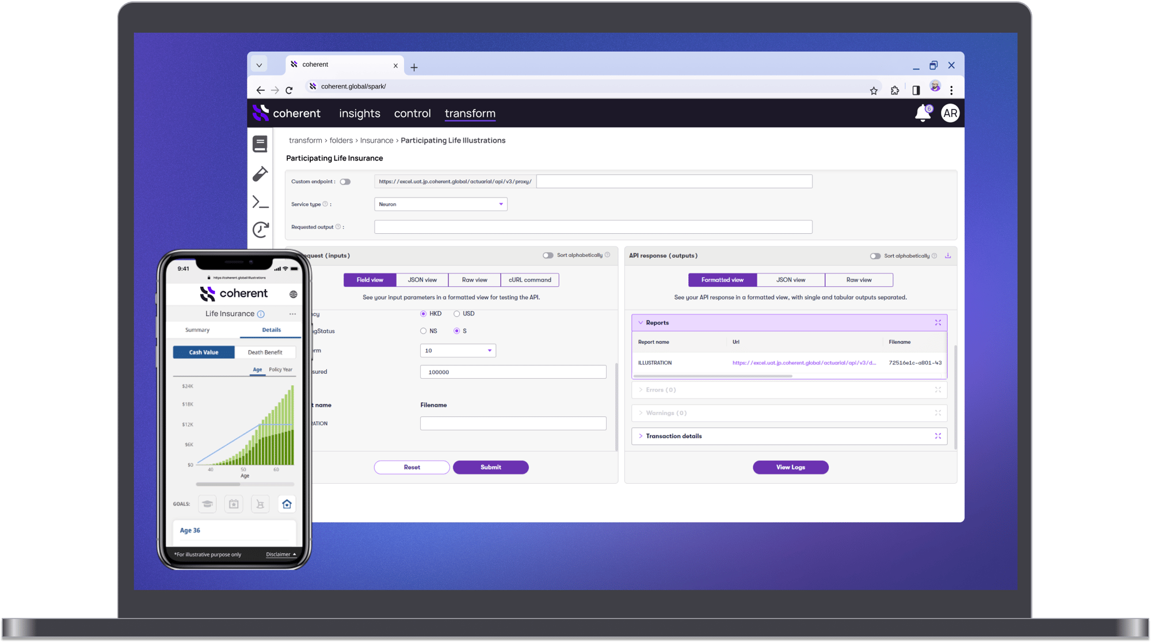Select the USD currency radio button
The width and height of the screenshot is (1151, 642).
456,314
